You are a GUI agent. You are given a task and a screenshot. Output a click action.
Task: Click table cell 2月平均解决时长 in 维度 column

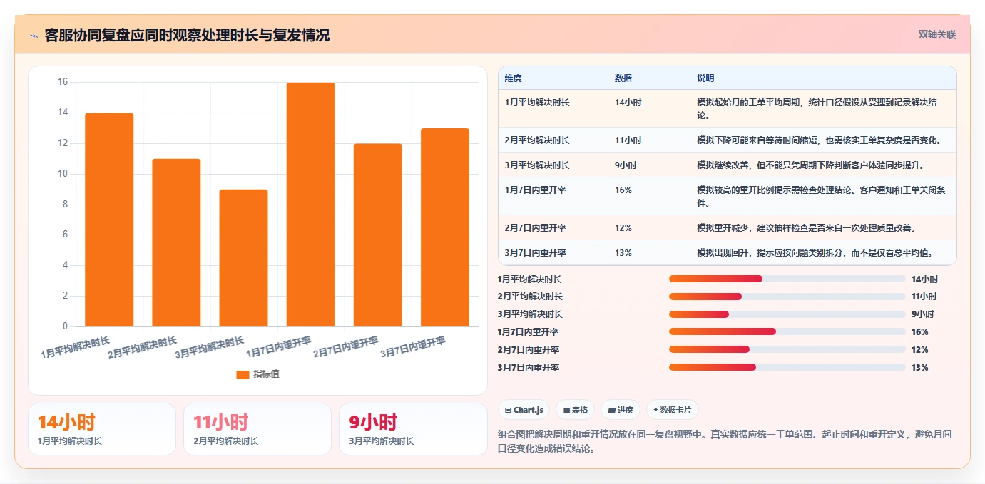tap(536, 140)
